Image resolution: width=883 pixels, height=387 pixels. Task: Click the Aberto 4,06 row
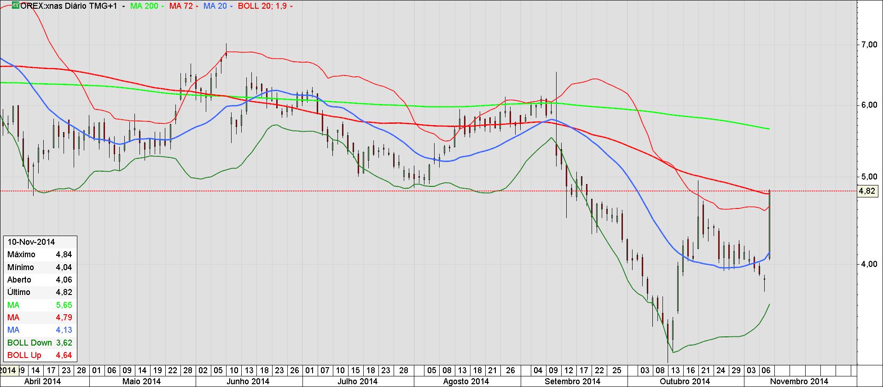click(x=40, y=280)
